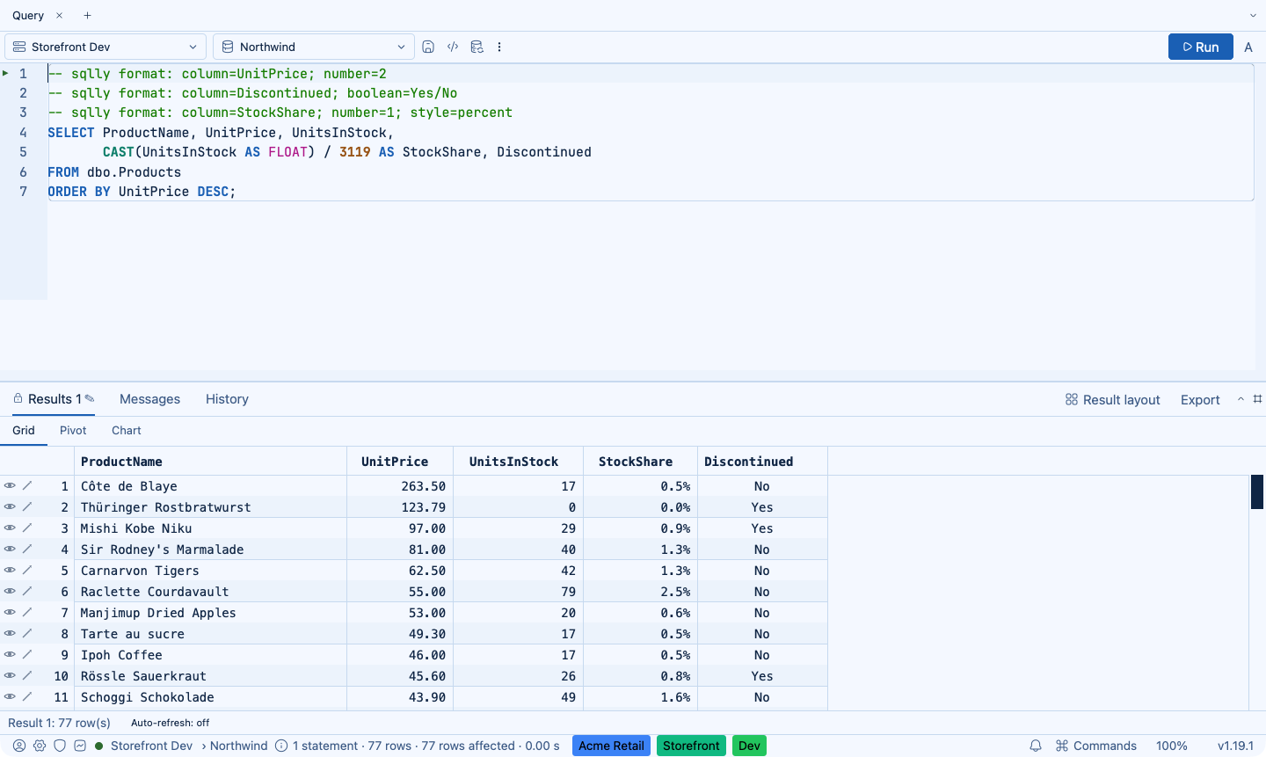View row 3 Mishi Kobe Niku with eye icon
The image size is (1266, 757).
coord(10,528)
